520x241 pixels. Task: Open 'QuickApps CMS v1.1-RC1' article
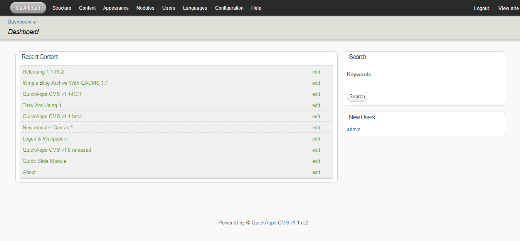52,94
